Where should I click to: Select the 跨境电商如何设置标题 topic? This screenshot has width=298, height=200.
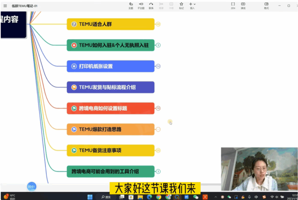point(111,108)
